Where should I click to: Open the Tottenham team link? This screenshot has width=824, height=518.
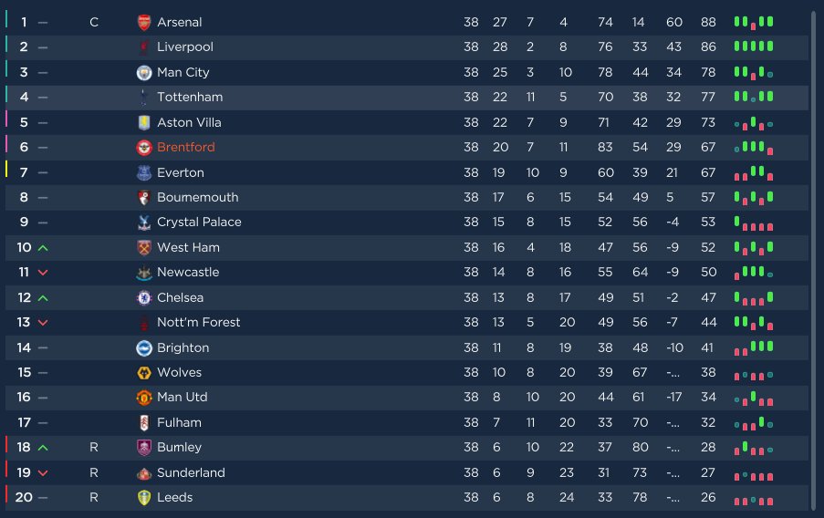(x=190, y=98)
